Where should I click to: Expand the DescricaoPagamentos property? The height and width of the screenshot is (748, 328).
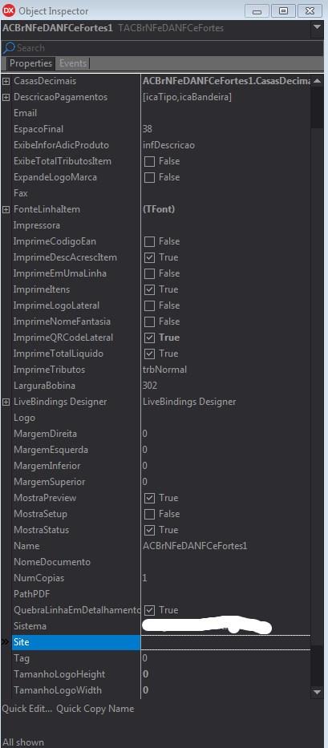coord(6,97)
